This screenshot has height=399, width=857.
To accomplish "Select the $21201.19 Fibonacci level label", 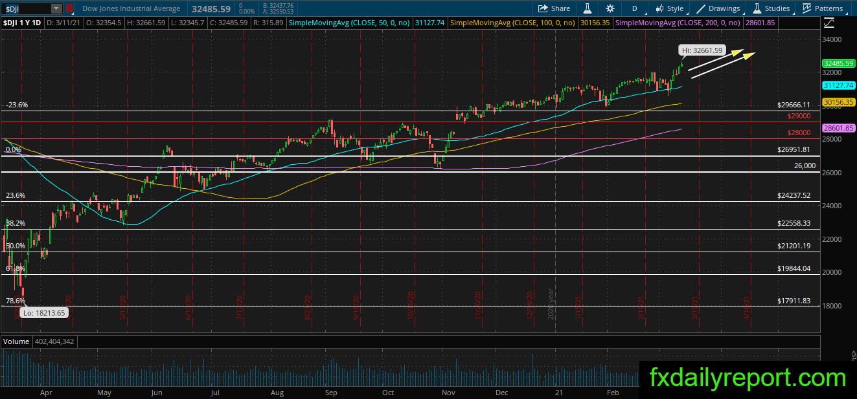I will (x=794, y=246).
